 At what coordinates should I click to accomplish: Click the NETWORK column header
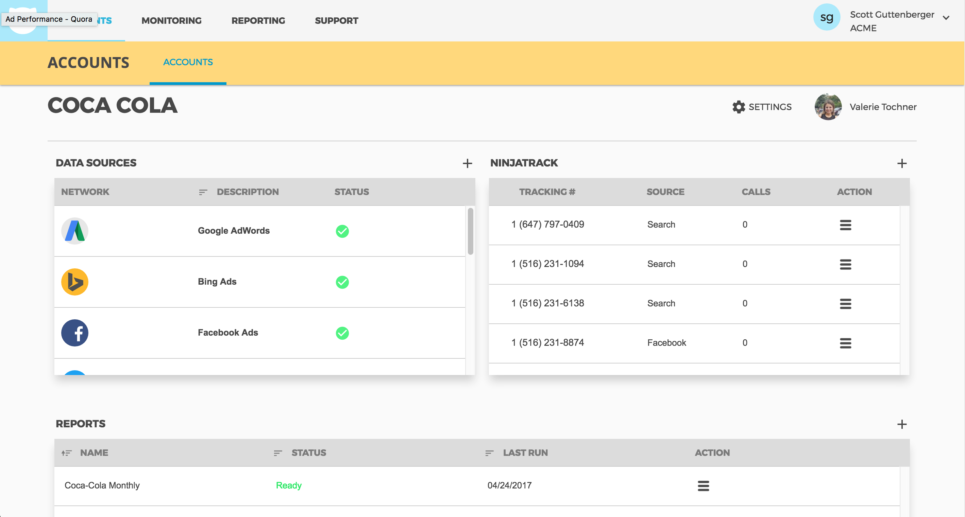pos(85,192)
